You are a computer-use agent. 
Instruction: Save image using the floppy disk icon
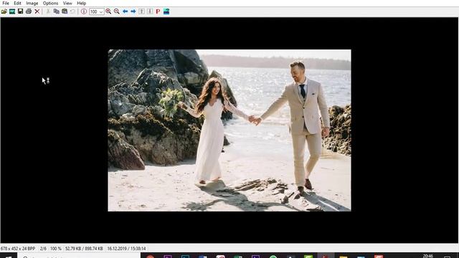[20, 11]
